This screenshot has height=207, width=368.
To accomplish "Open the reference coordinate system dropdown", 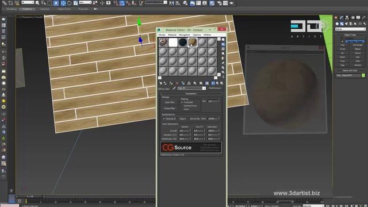I will click(x=85, y=2).
